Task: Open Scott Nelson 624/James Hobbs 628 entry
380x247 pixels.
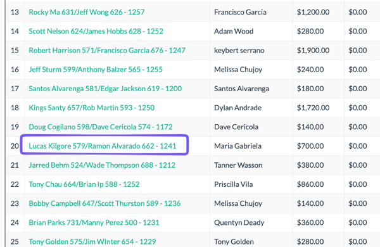Action: pyautogui.click(x=96, y=31)
